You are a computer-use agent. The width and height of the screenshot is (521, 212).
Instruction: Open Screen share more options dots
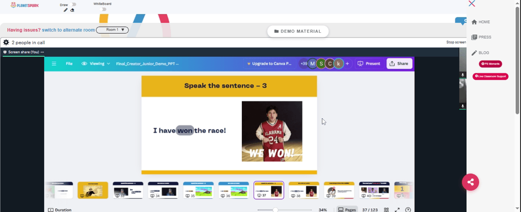pos(42,52)
